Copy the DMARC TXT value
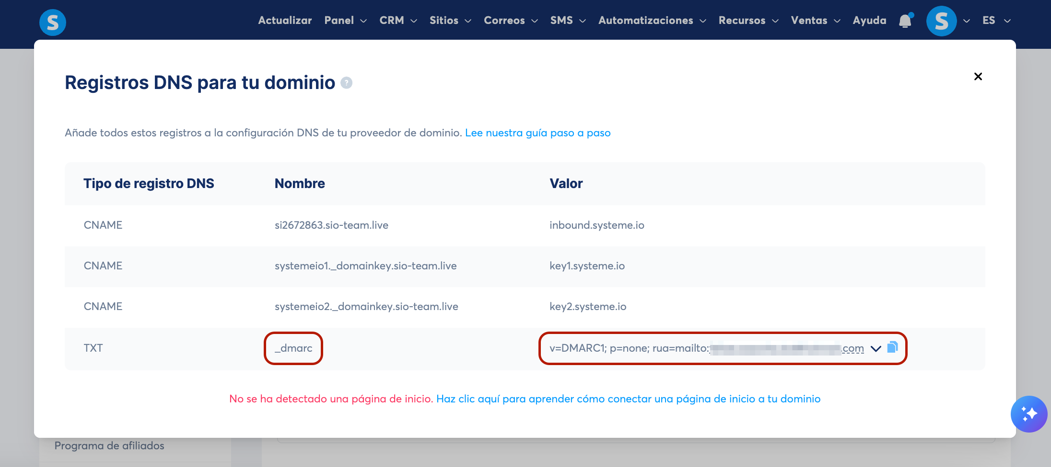 point(892,347)
